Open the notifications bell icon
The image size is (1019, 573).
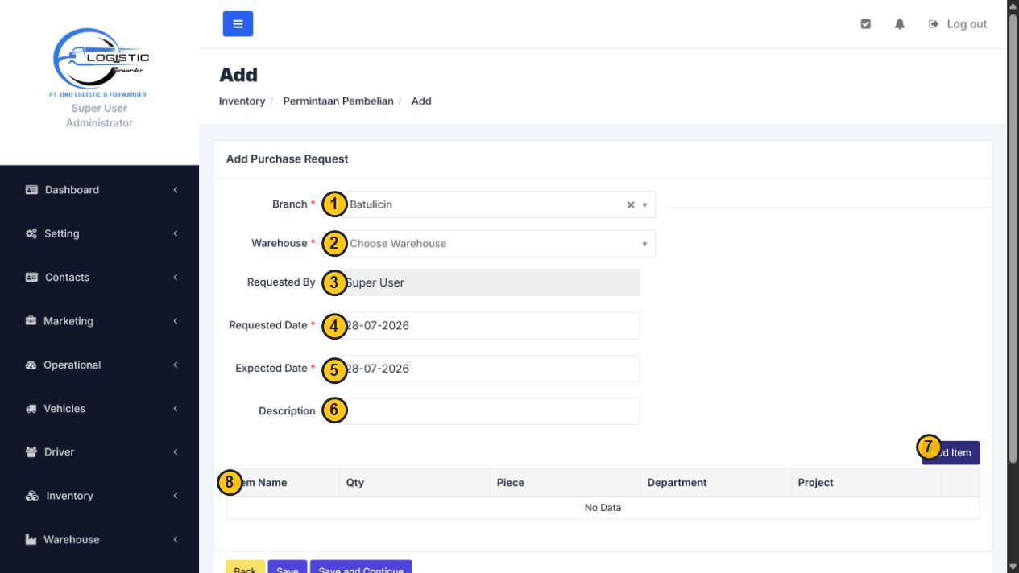point(900,24)
